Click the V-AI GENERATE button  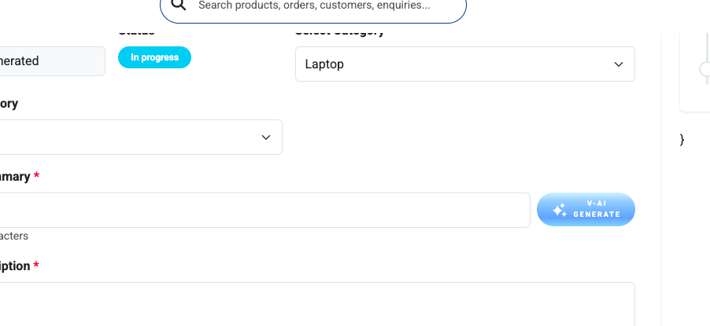(x=586, y=209)
